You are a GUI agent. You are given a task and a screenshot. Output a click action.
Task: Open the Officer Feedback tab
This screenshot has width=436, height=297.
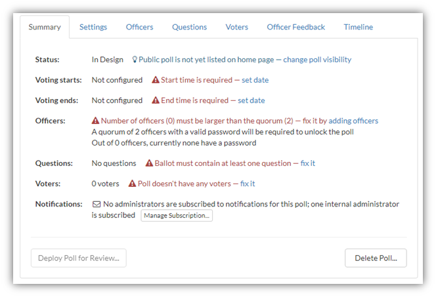pyautogui.click(x=296, y=27)
